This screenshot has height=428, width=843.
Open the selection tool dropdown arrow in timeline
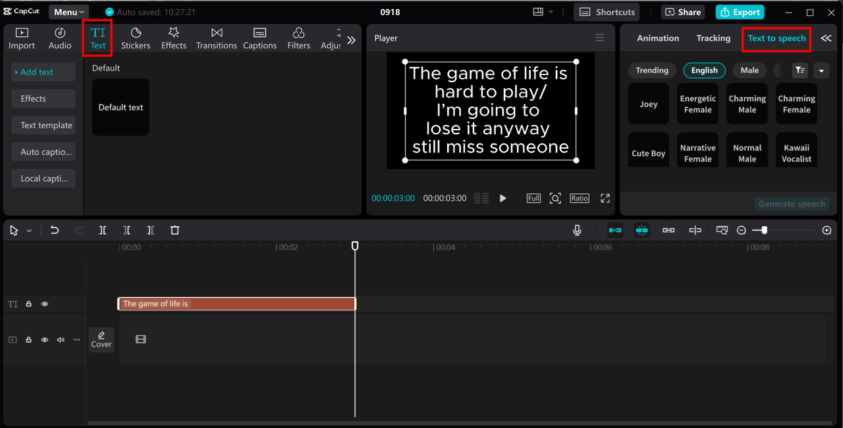pos(29,231)
